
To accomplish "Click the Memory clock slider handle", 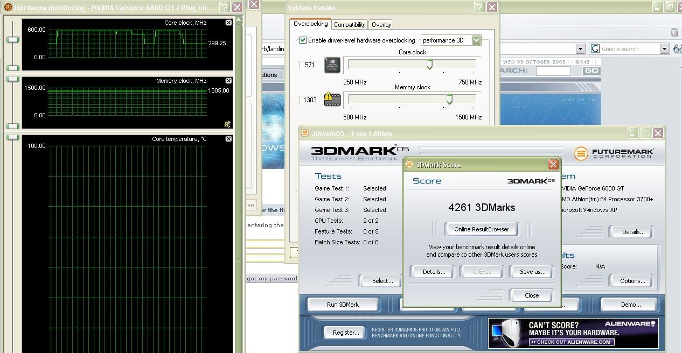I will 449,98.
